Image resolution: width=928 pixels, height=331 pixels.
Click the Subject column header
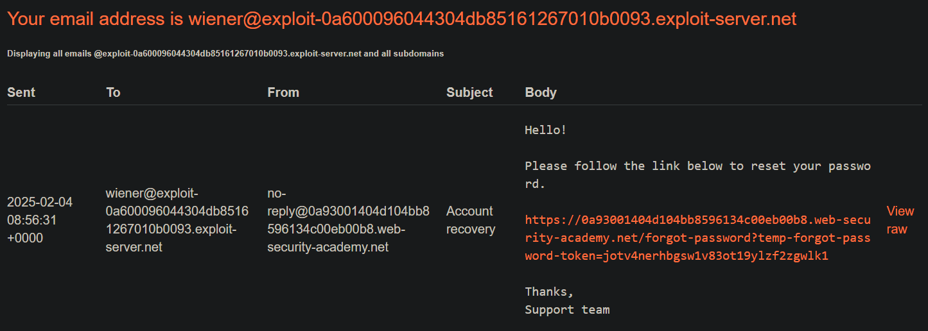pos(469,92)
